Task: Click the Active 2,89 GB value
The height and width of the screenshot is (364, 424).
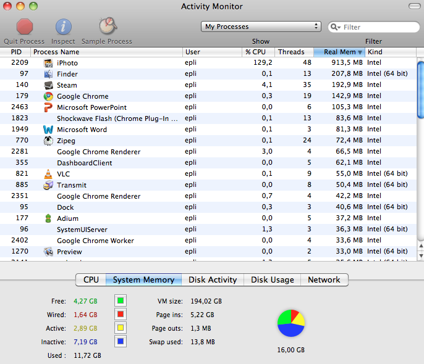Action: [85, 328]
